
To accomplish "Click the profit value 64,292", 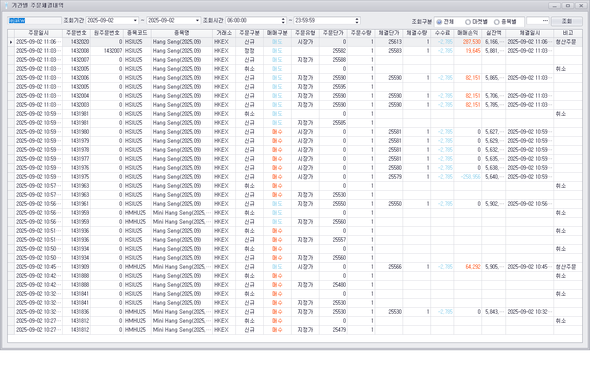I will (x=468, y=267).
